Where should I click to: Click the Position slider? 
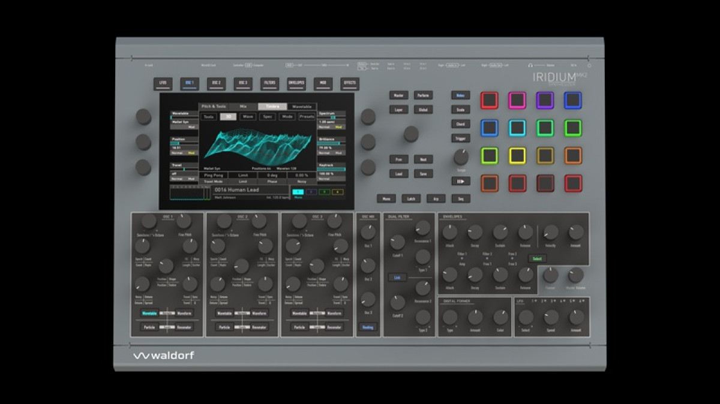(x=185, y=142)
